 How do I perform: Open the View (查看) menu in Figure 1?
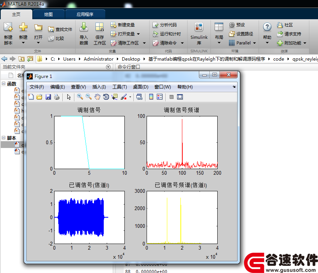click(x=79, y=87)
